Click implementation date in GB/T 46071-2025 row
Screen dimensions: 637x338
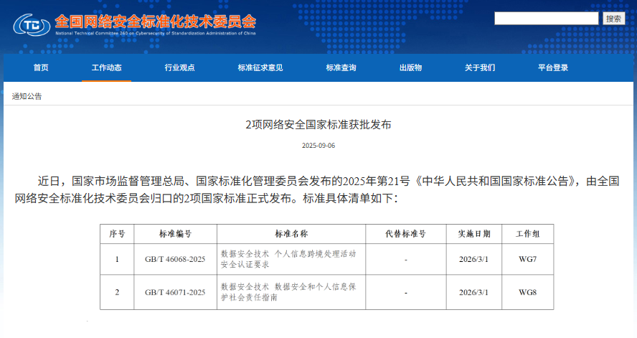[x=473, y=292]
